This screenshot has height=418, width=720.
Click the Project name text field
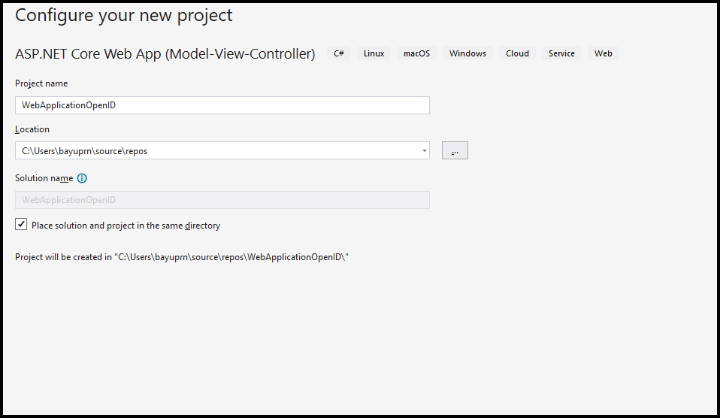[x=222, y=105]
